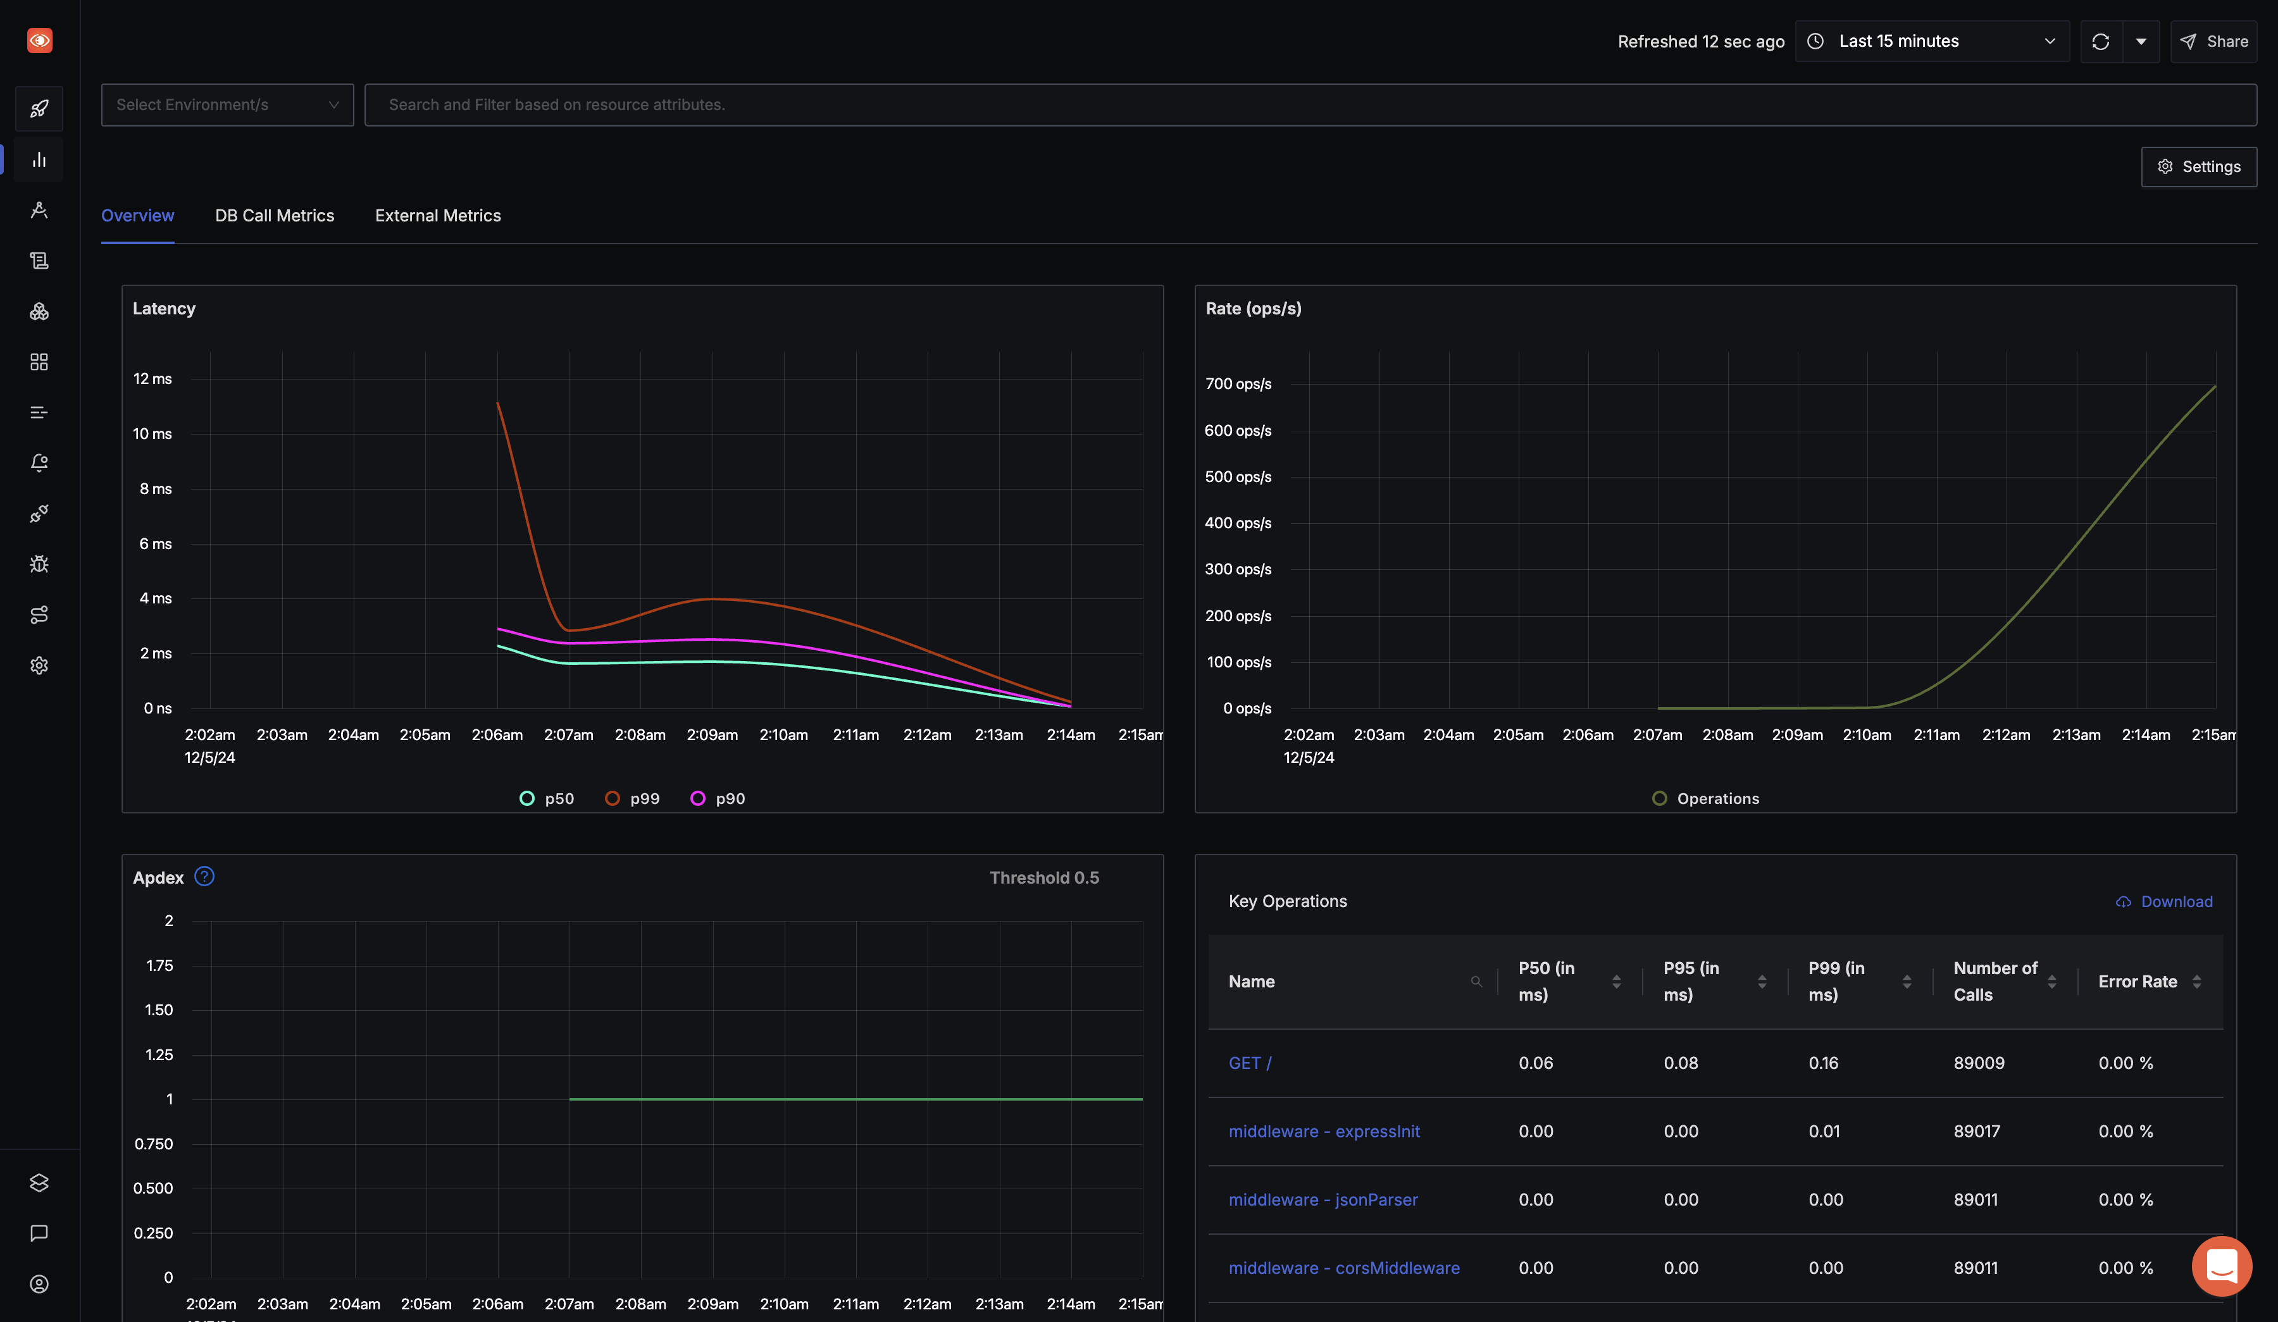Click the SigNoz logo icon
This screenshot has width=2278, height=1322.
[x=39, y=40]
